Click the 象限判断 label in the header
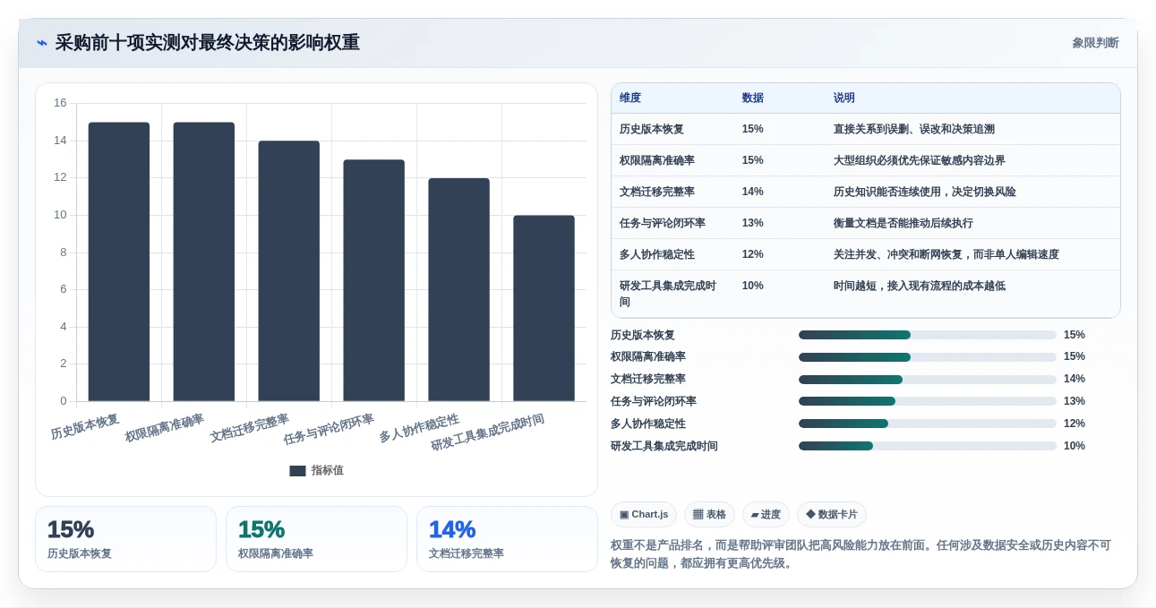 [x=1095, y=43]
